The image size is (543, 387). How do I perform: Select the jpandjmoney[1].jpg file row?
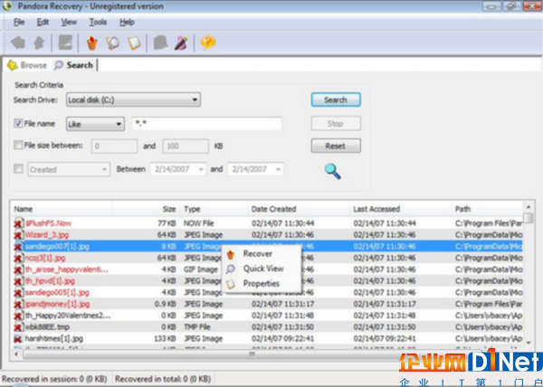267,304
